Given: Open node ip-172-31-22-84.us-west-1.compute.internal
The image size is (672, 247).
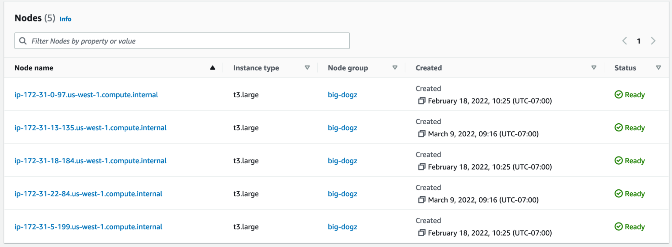Looking at the screenshot, I should coord(88,194).
